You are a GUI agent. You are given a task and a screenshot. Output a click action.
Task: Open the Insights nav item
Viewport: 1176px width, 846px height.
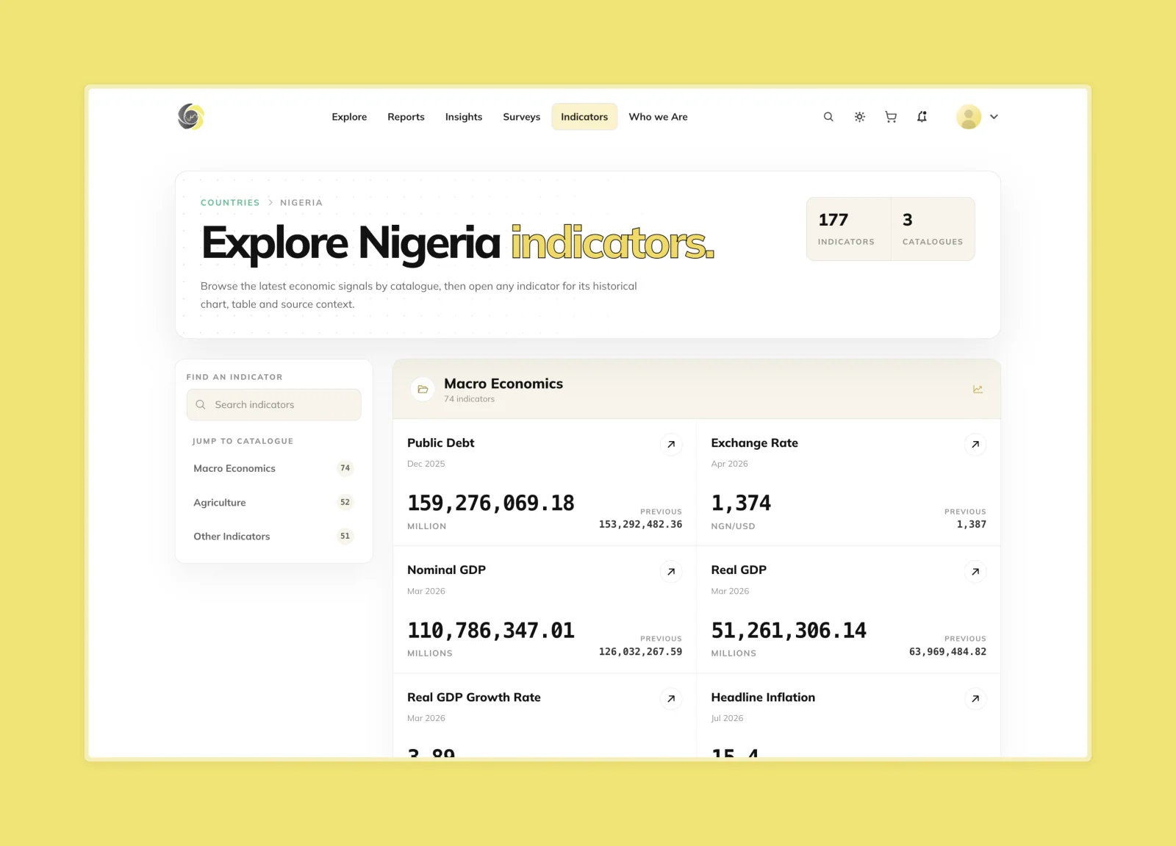(x=464, y=117)
